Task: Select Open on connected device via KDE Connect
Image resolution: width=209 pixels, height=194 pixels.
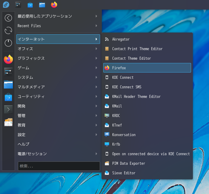Action: point(147,154)
